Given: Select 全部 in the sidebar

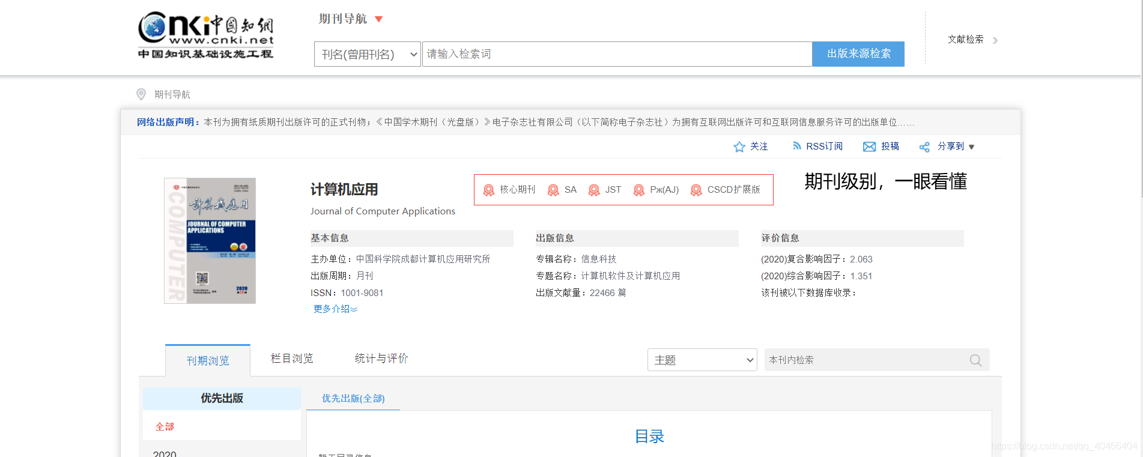Looking at the screenshot, I should coord(165,426).
